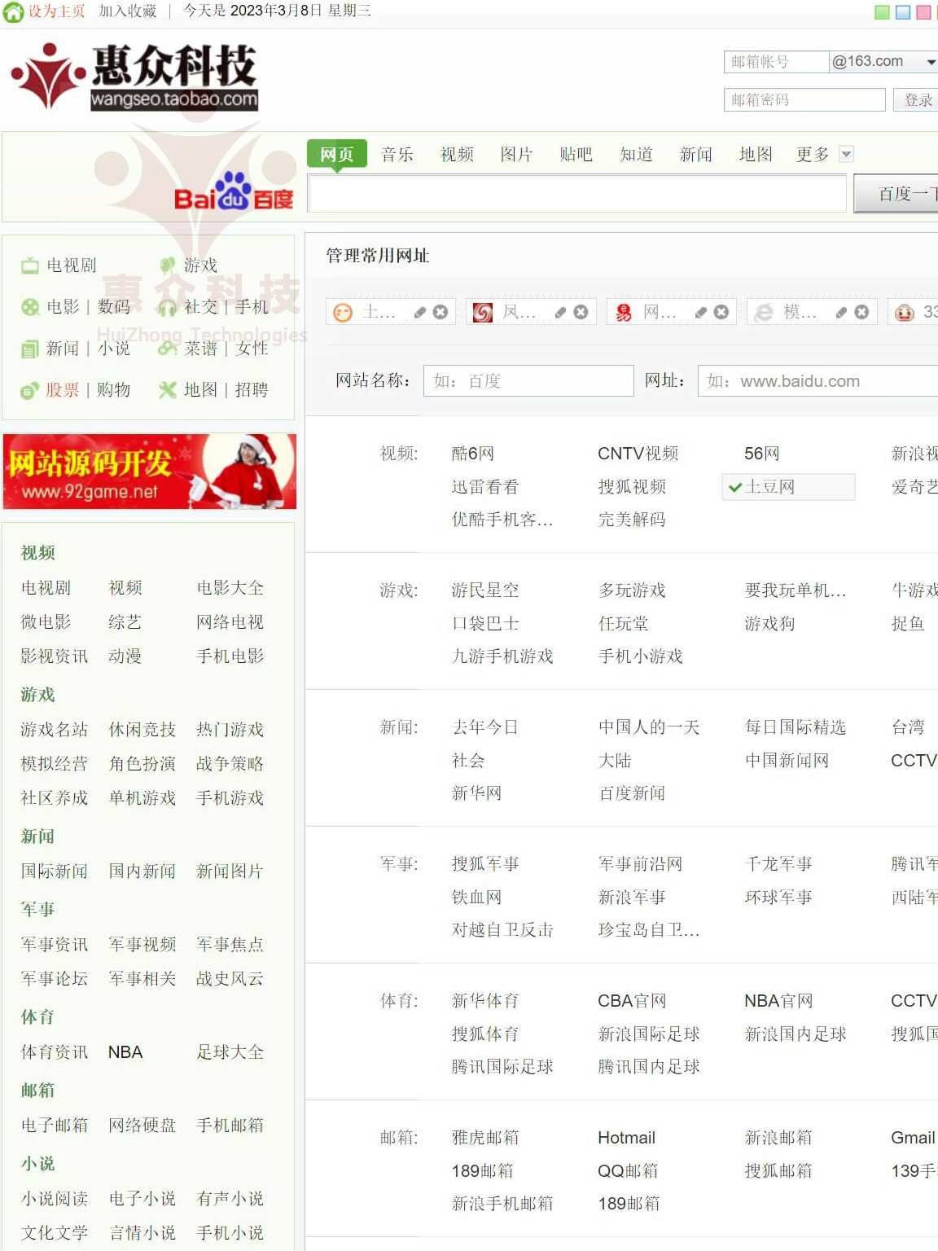
Task: Select the 网页 search tab
Action: (336, 155)
